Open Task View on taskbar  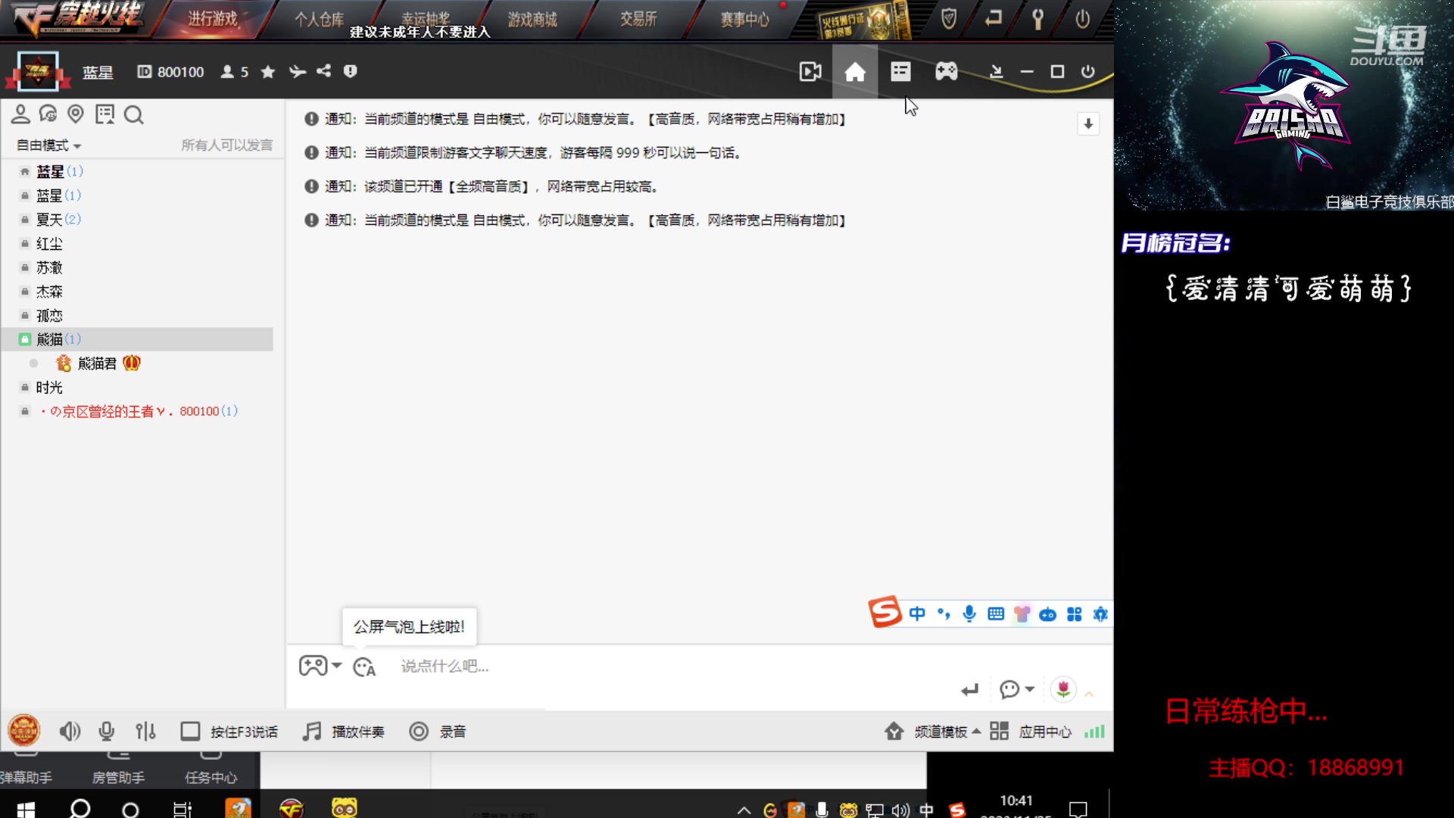(183, 810)
